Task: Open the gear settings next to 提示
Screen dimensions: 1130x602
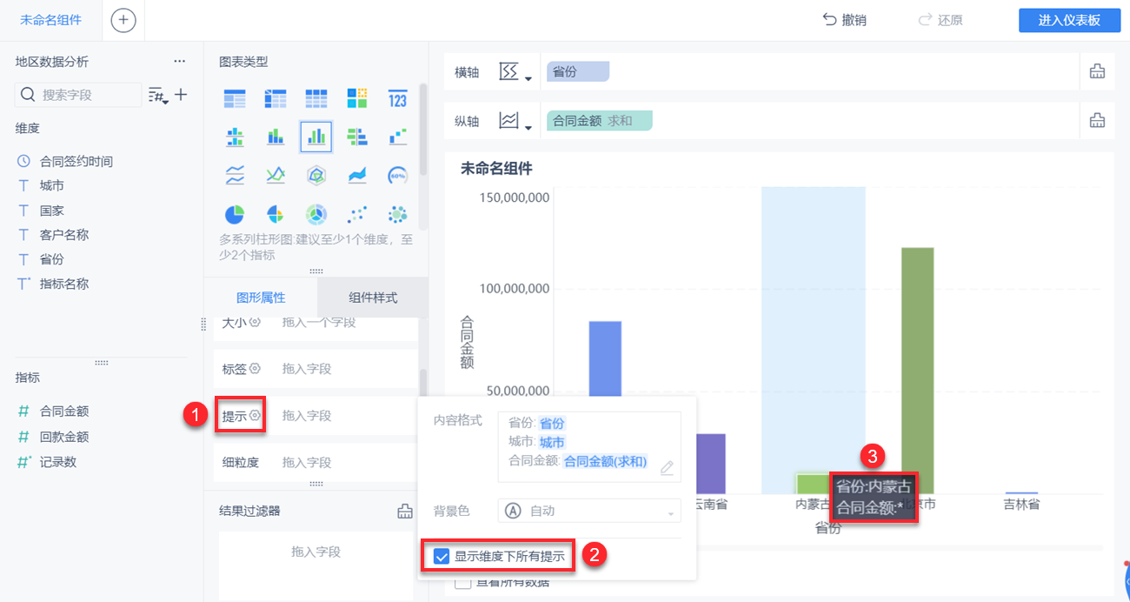Action: click(x=255, y=416)
